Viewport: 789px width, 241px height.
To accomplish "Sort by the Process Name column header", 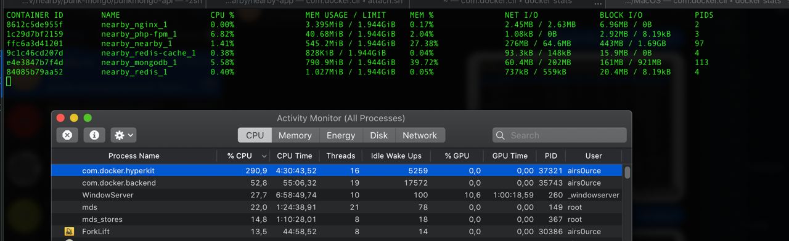I will pos(134,156).
